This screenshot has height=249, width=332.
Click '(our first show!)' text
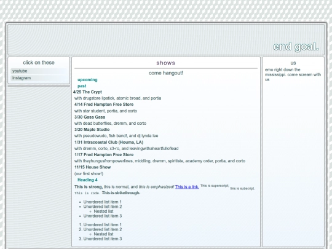click(89, 173)
